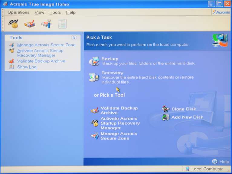Click the Acronis logo in menu bar
Image resolution: width=232 pixels, height=174 pixels.
[x=221, y=12]
